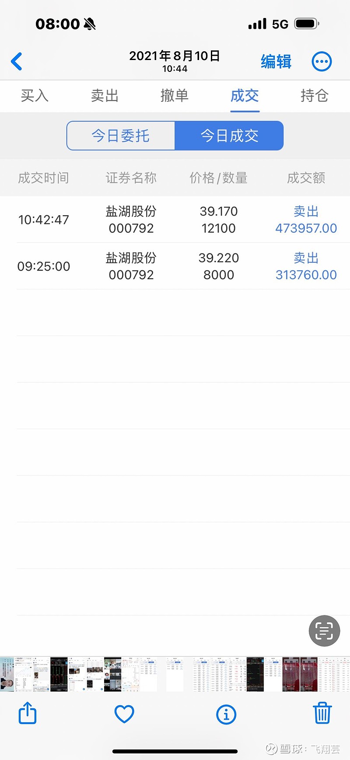Tap 473957.00 sell amount link
The height and width of the screenshot is (760, 350).
tap(306, 228)
